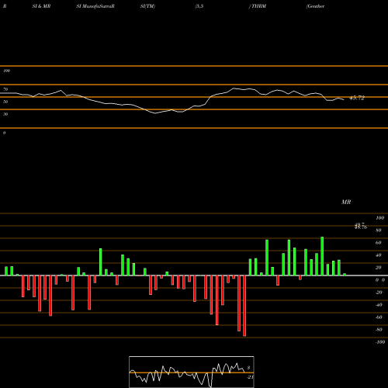Click the MR axis label 80
The height and width of the screenshot is (388, 388).
pyautogui.click(x=379, y=230)
